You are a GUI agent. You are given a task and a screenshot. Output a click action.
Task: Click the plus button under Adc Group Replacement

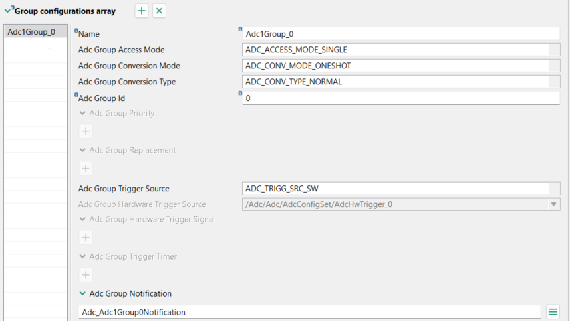click(x=86, y=169)
